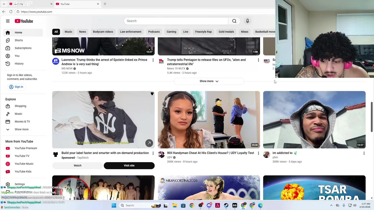Select the Live chip
The height and width of the screenshot is (210, 374).
tap(186, 32)
